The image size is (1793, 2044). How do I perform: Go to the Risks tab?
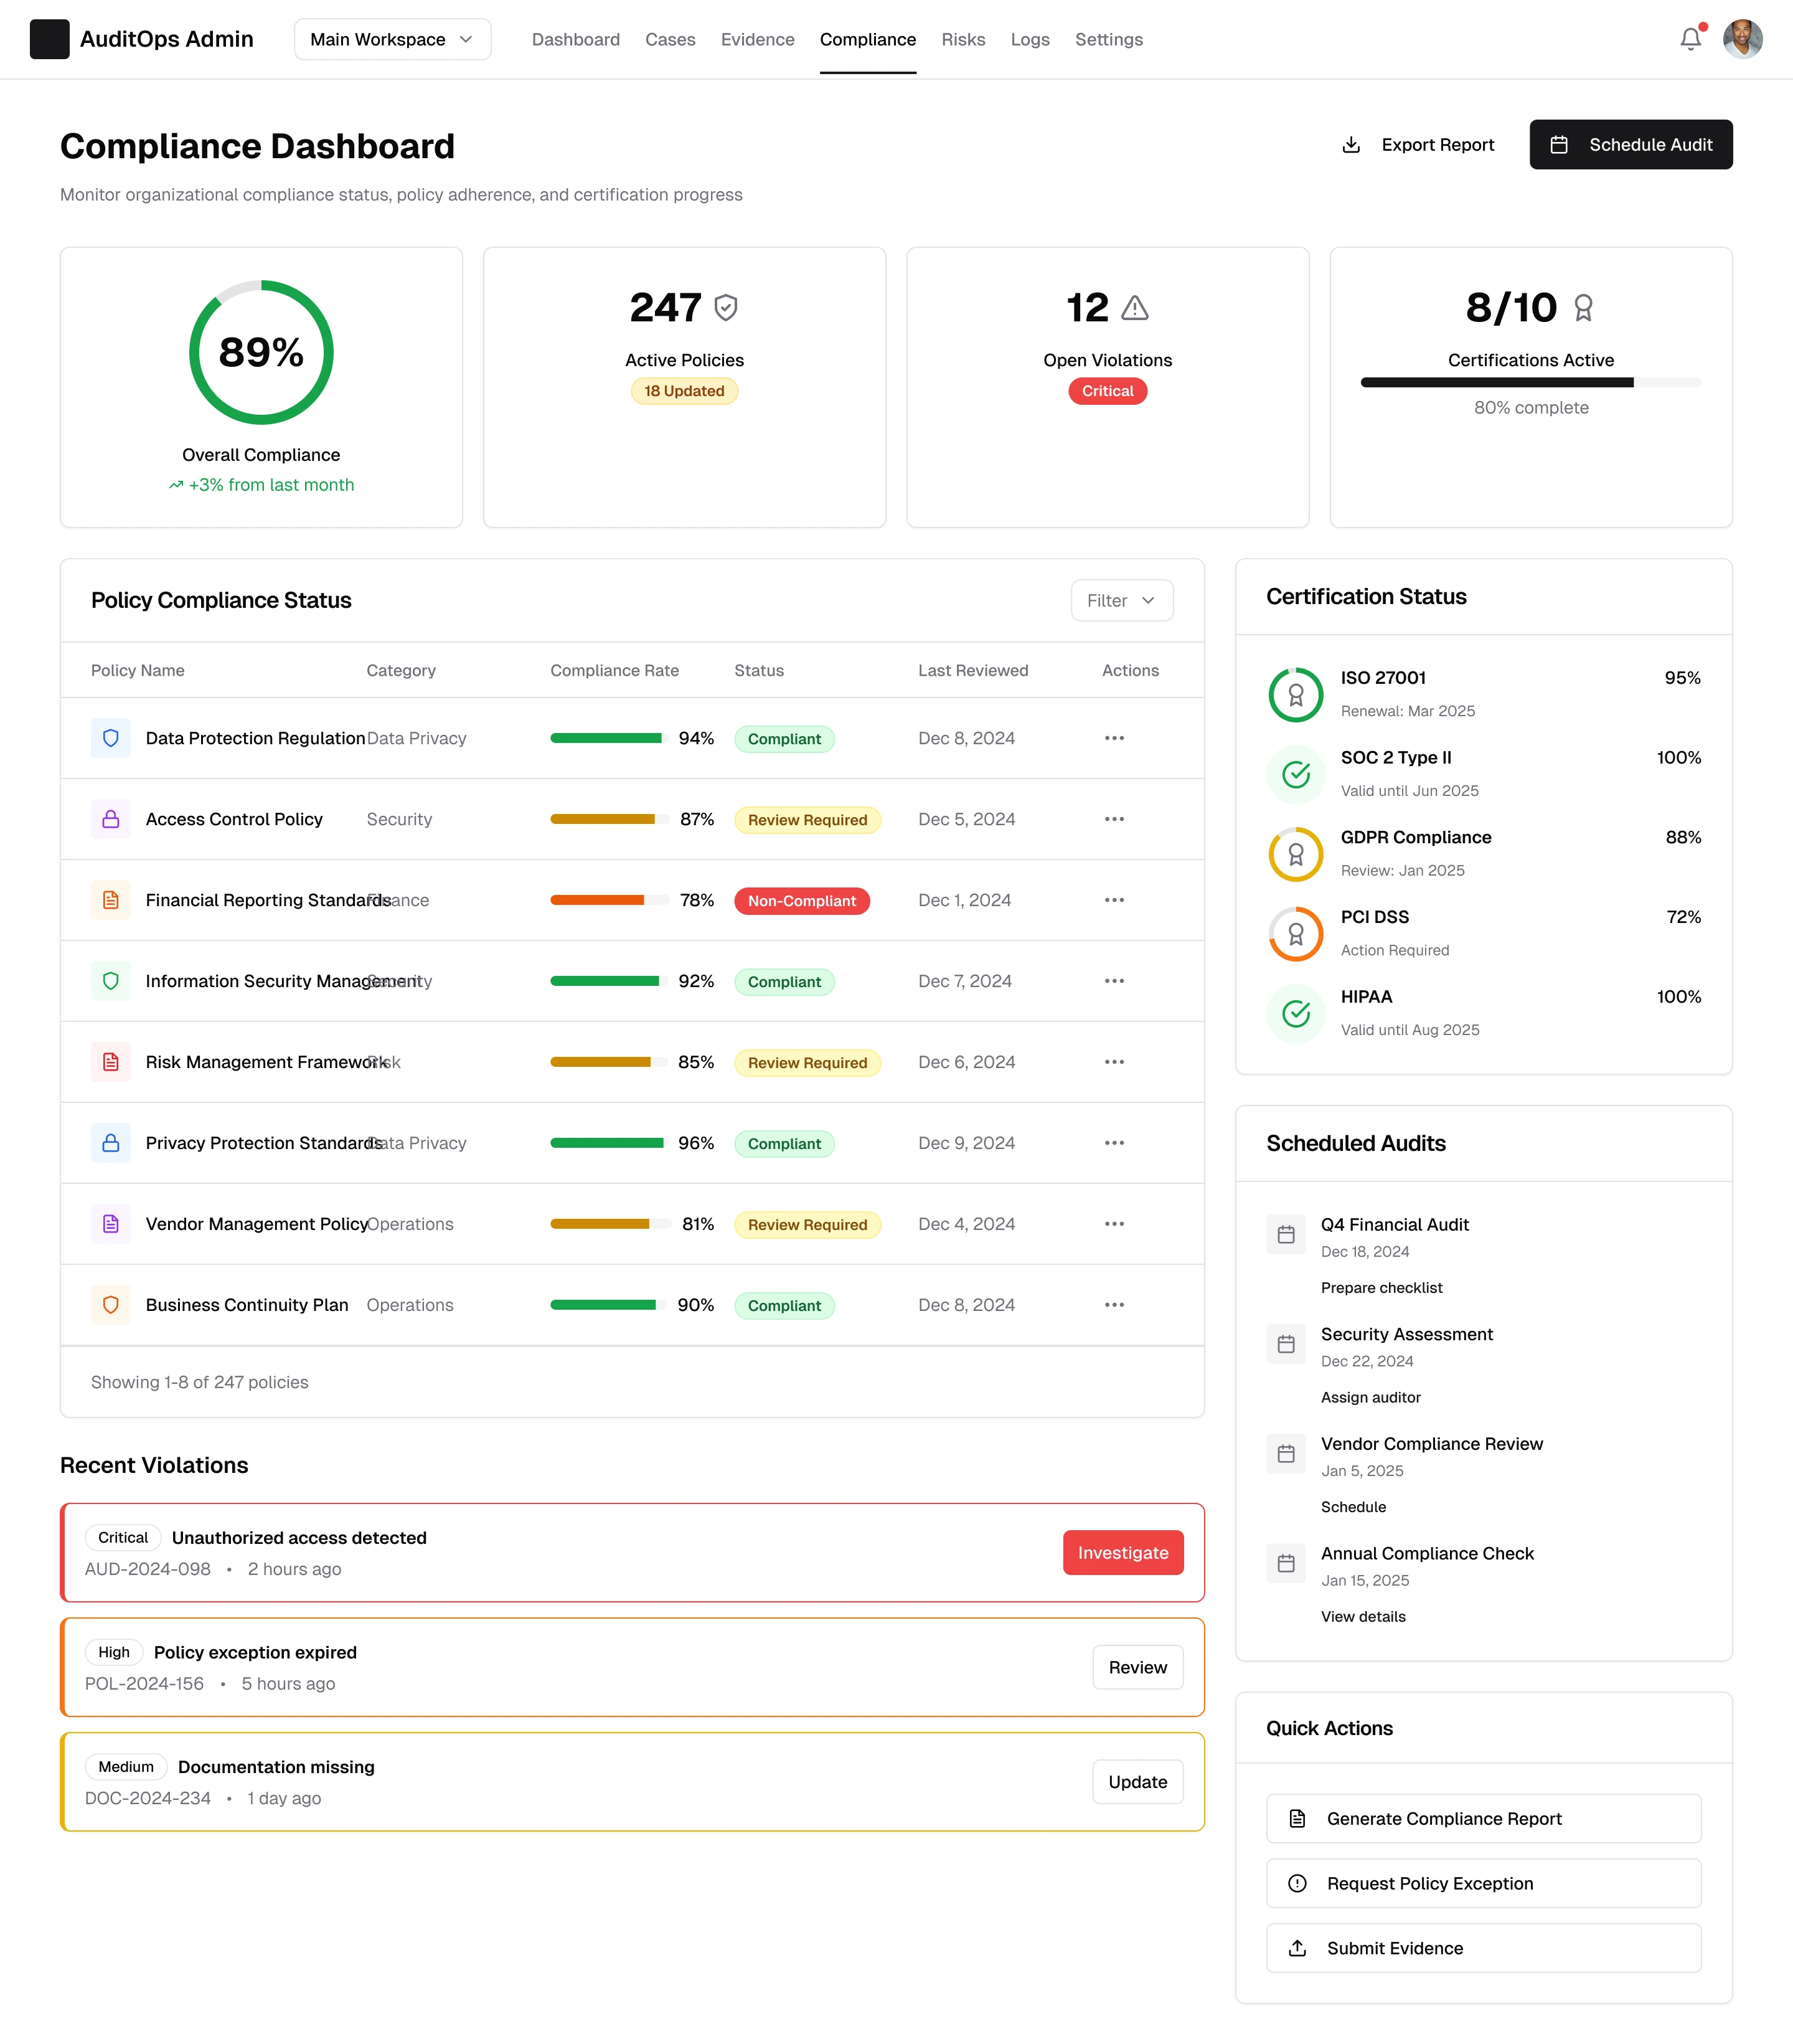(962, 39)
